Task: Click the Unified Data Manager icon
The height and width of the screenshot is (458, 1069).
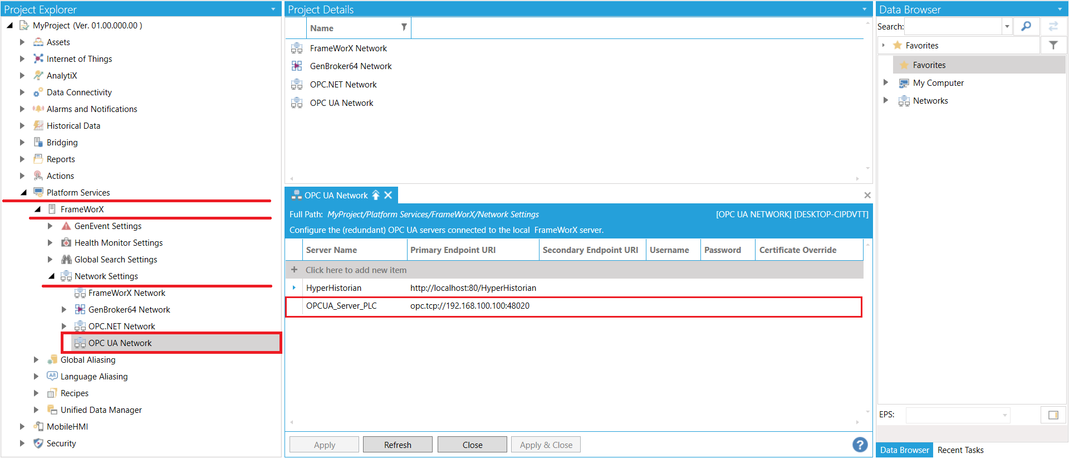Action: tap(52, 410)
